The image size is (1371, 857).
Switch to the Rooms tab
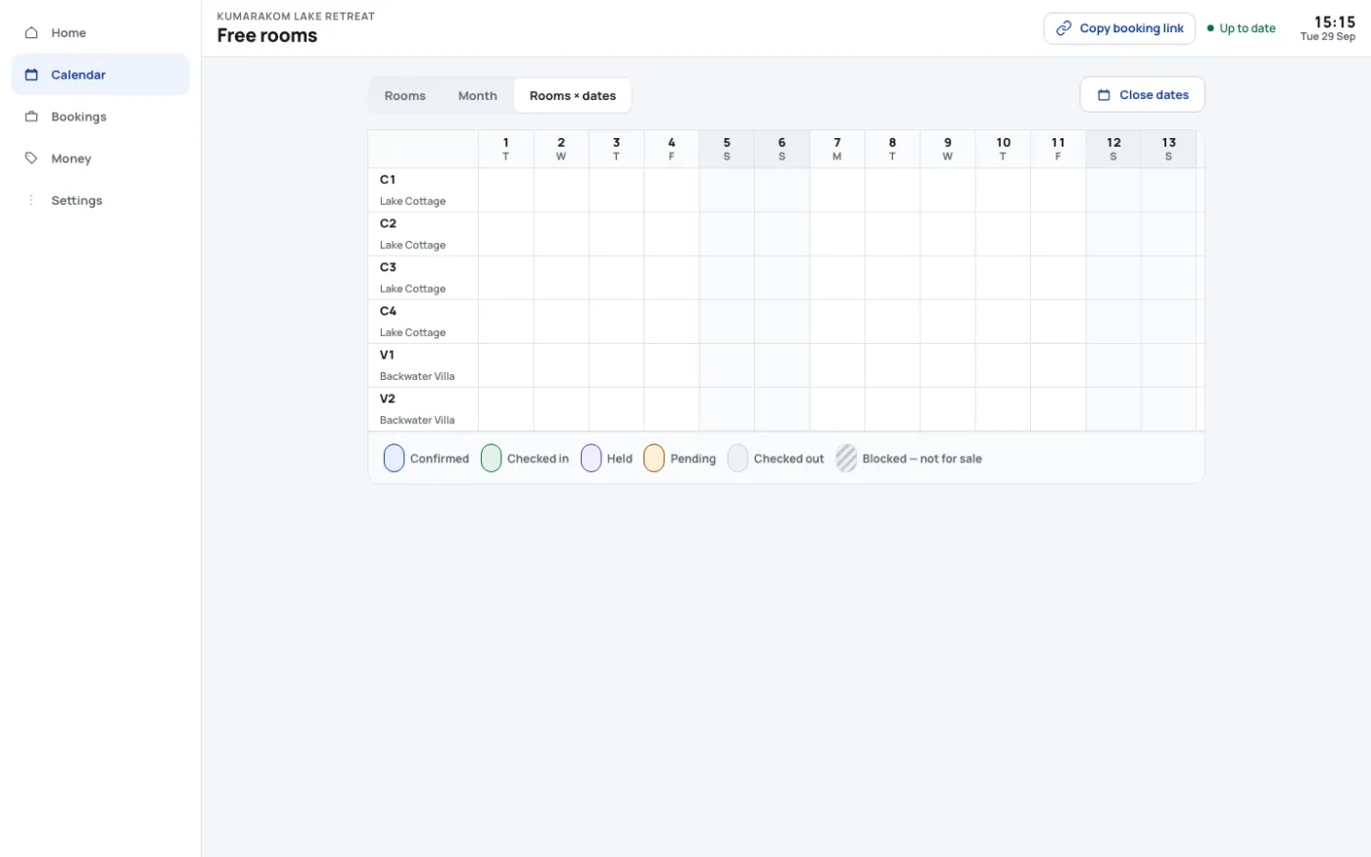[404, 96]
